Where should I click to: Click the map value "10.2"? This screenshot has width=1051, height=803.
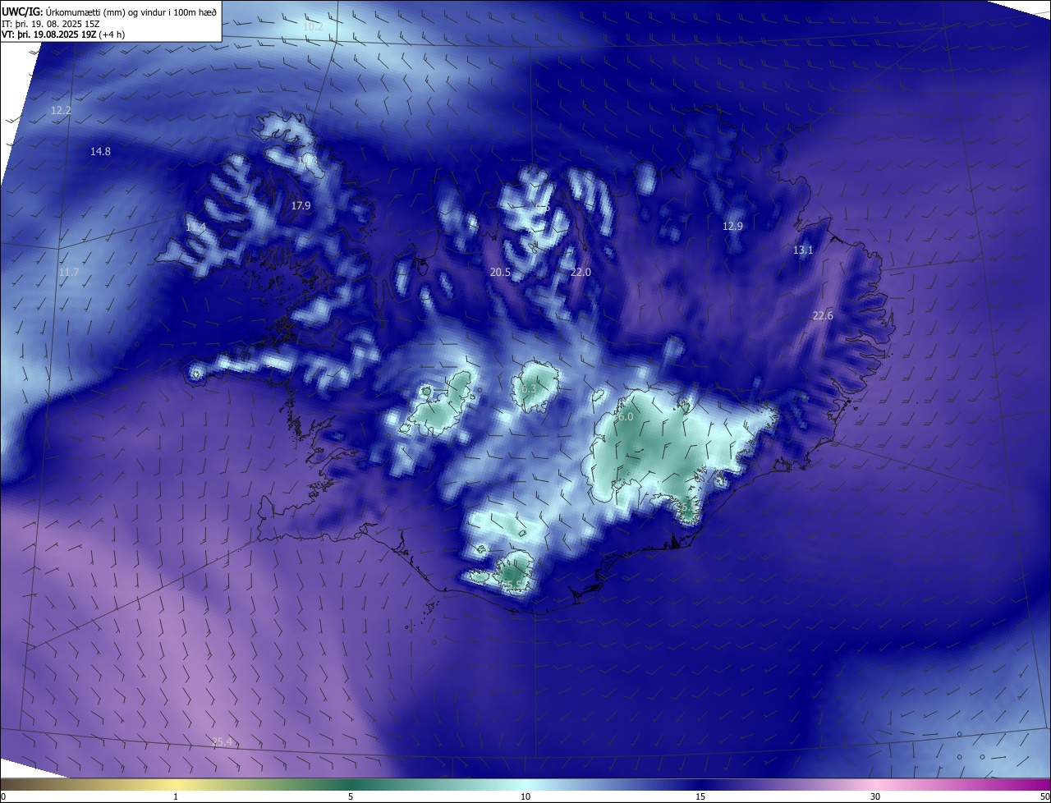pyautogui.click(x=313, y=27)
